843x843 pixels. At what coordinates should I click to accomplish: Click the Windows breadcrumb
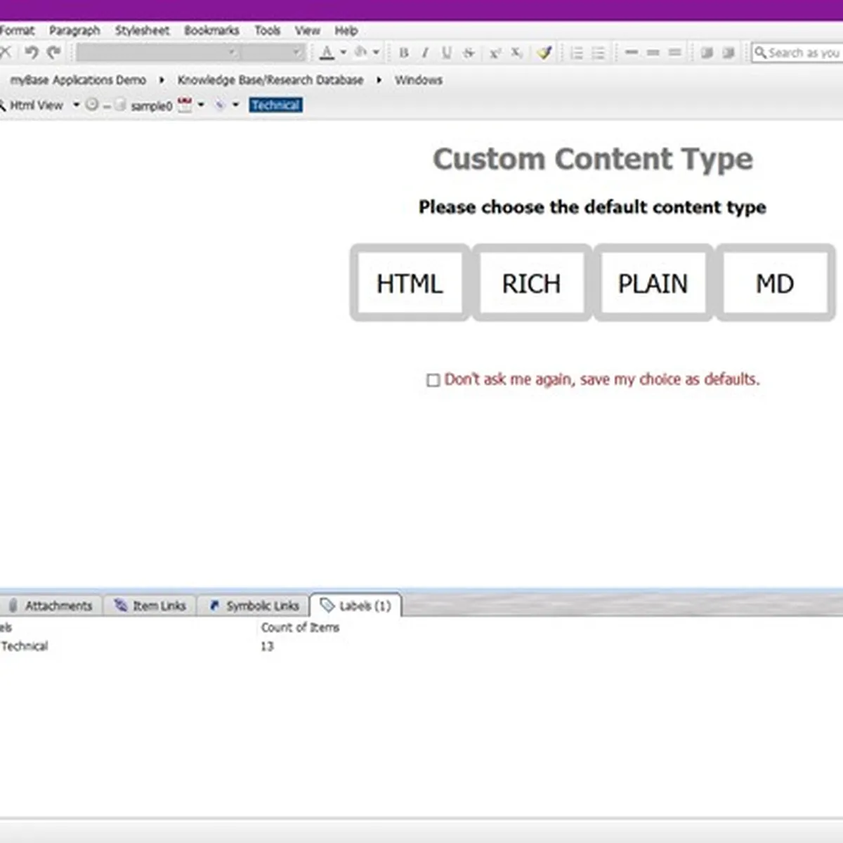418,80
